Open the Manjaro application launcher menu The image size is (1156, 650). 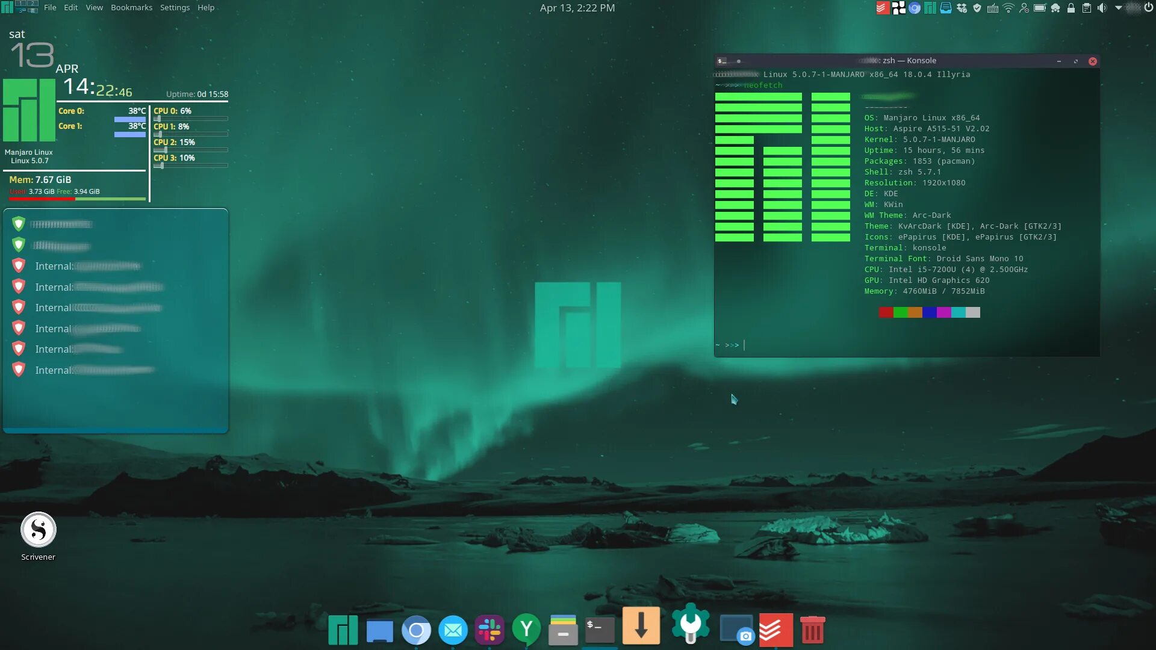coord(7,7)
